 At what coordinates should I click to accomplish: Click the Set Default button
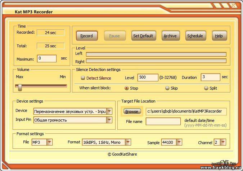click(144, 36)
